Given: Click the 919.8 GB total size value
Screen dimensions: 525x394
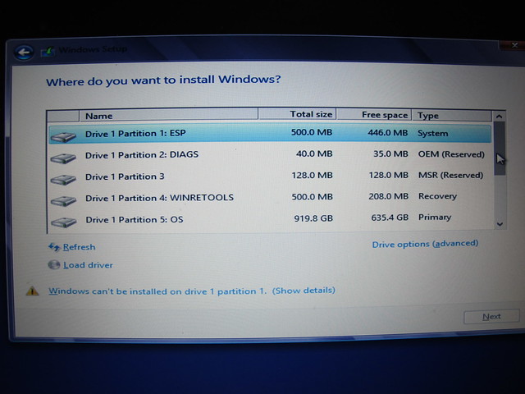Looking at the screenshot, I should tap(313, 218).
